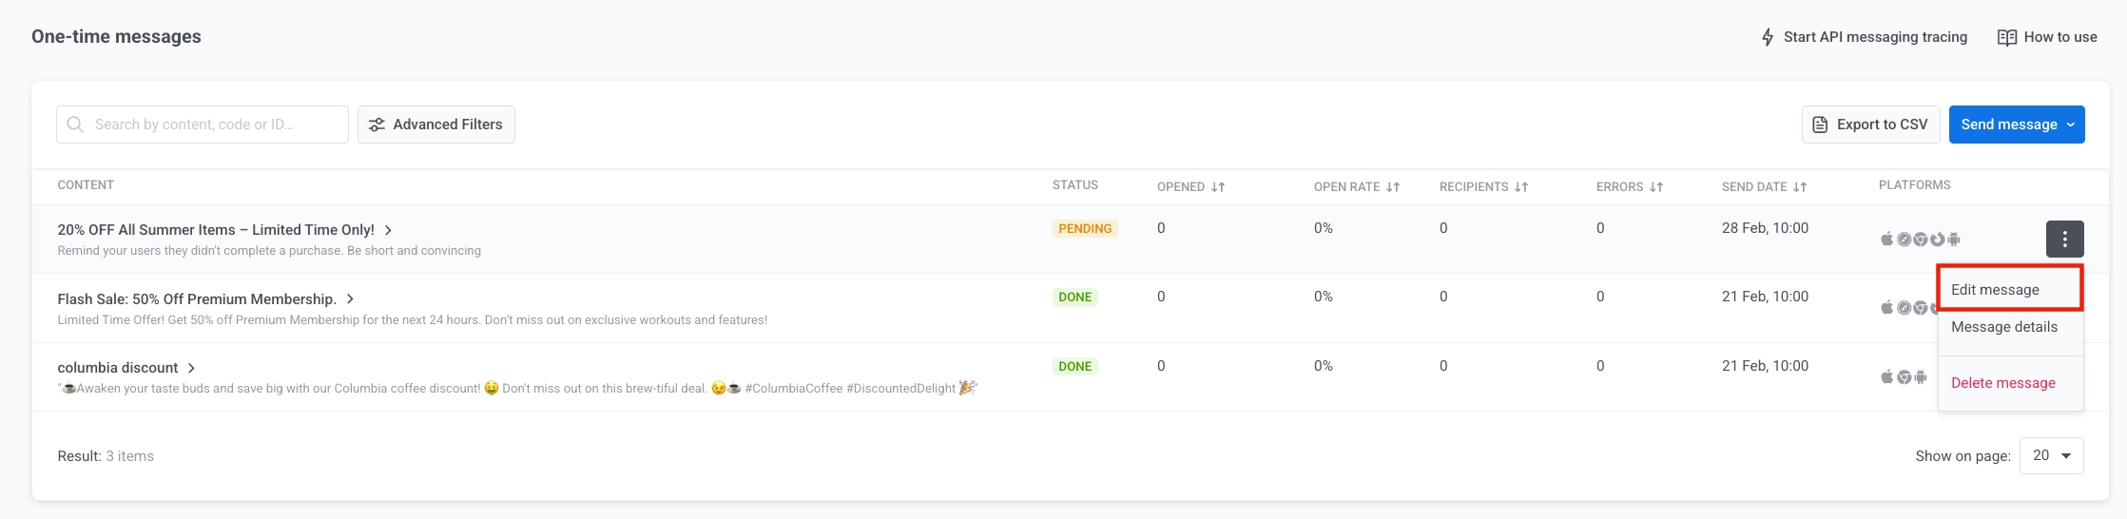Click the three-dot actions icon for first message
This screenshot has width=2127, height=519.
(2064, 240)
